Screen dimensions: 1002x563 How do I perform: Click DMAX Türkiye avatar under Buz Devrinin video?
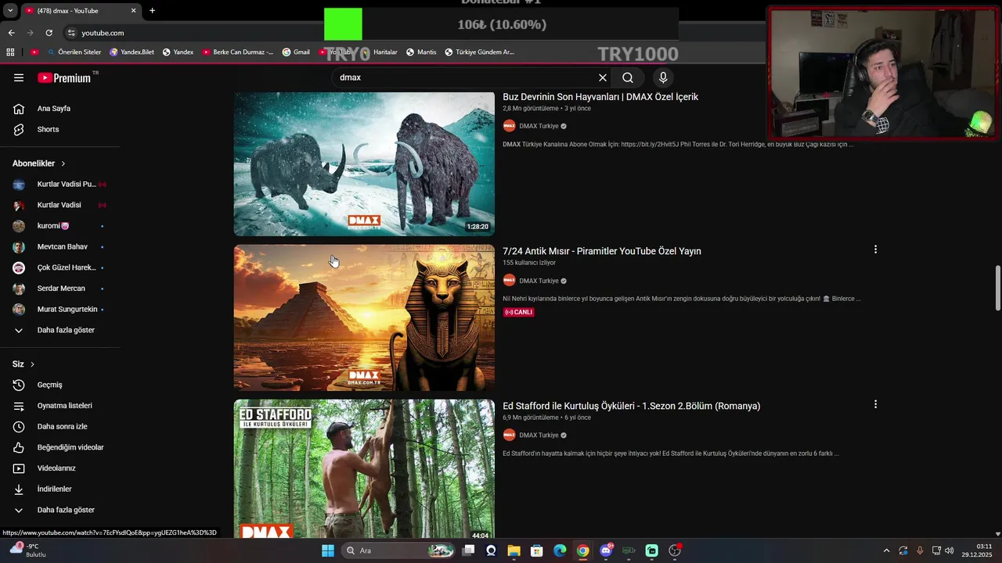click(x=509, y=126)
